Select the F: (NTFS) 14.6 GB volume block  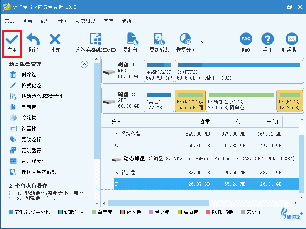point(190,101)
